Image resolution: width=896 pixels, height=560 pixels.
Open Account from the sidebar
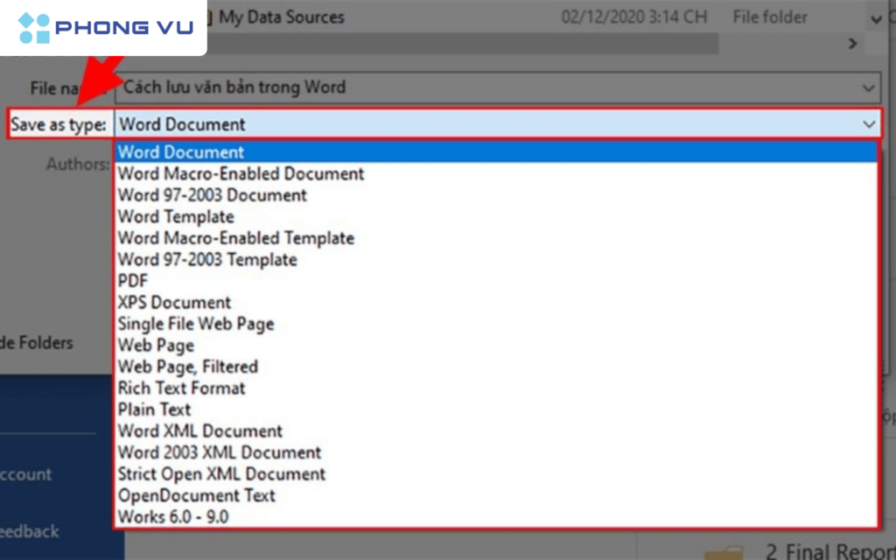(x=24, y=474)
